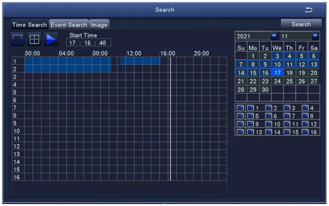Screen dimensions: 329x206
Task: Select November 17 in the calendar
Action: [x=277, y=73]
